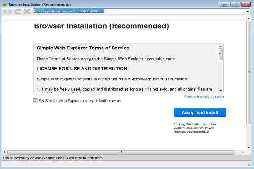The width and height of the screenshot is (254, 169).
Task: Click the Terms of Service scrollbar thumb
Action: (220, 54)
